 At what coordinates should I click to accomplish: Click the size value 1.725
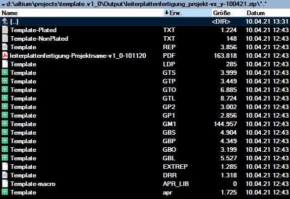click(229, 192)
